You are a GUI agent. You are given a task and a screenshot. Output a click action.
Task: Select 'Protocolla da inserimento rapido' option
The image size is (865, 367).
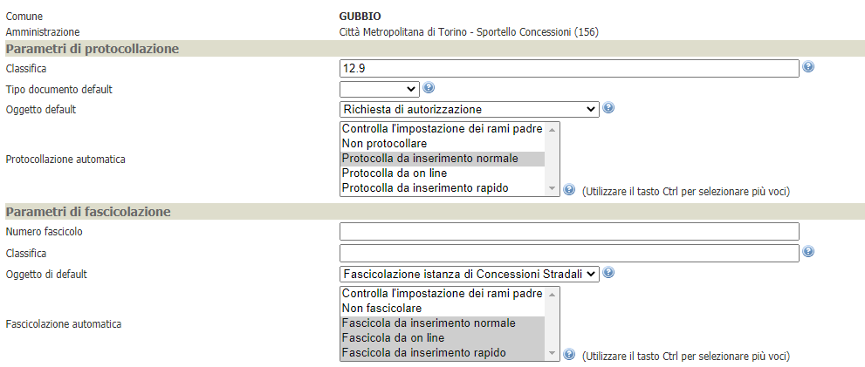pos(424,187)
